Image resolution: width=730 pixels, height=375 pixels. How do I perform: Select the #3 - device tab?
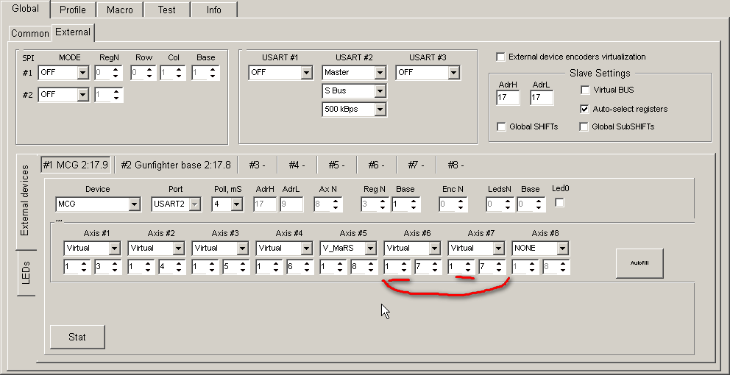(x=257, y=165)
